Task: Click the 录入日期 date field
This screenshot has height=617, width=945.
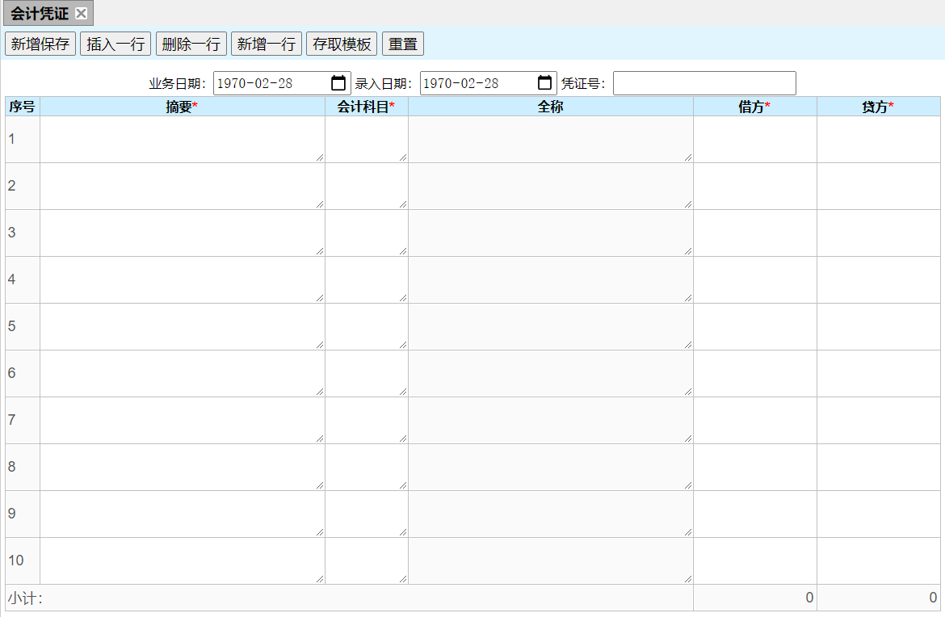Action: 473,83
